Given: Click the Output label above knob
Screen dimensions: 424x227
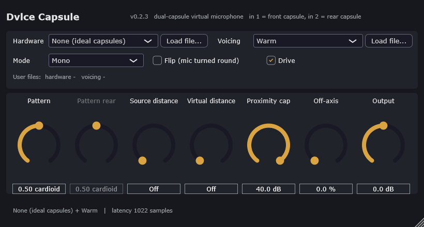Looking at the screenshot, I should click(x=383, y=101).
